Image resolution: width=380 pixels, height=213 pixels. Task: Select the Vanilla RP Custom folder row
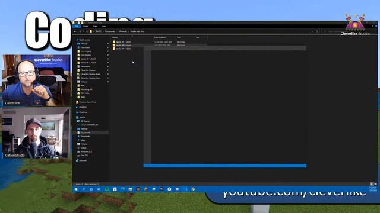[160, 45]
